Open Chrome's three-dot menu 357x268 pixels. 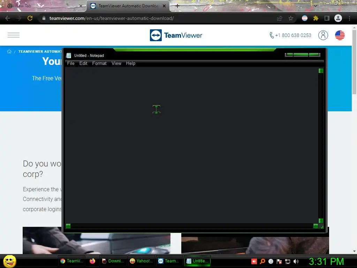click(349, 18)
